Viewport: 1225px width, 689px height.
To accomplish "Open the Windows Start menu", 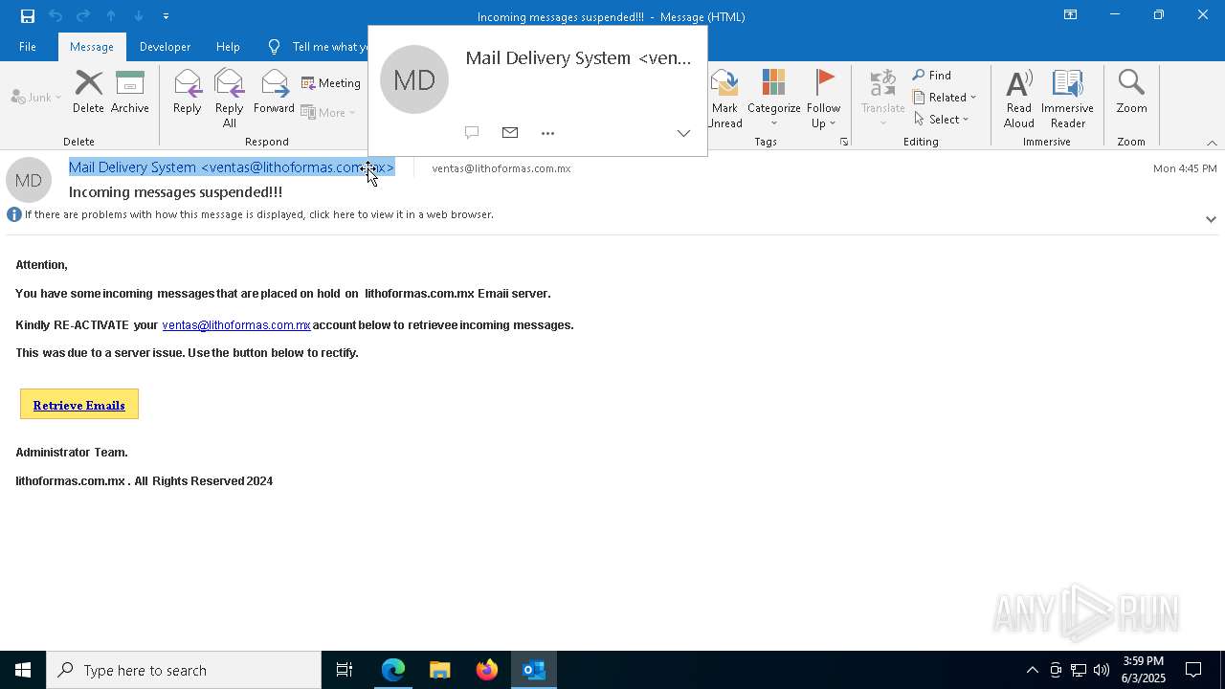I will [23, 670].
